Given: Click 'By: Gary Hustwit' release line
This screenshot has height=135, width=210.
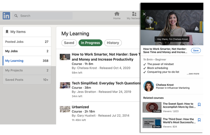Looking at the screenshot, I should click(x=100, y=116).
